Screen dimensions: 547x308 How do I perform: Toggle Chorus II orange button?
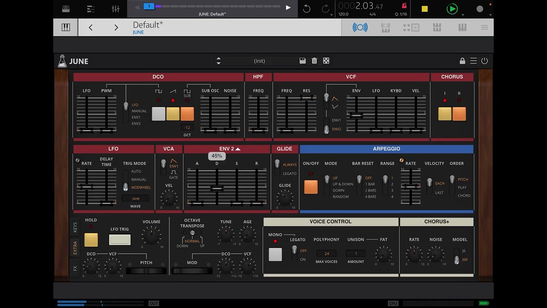(x=459, y=114)
